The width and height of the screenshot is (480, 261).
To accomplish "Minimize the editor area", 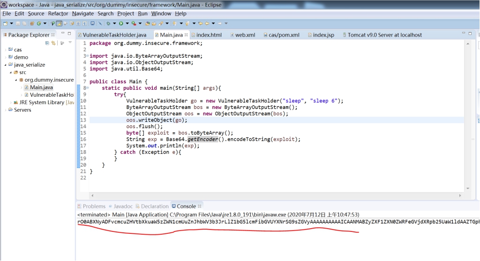I will pyautogui.click(x=464, y=33).
